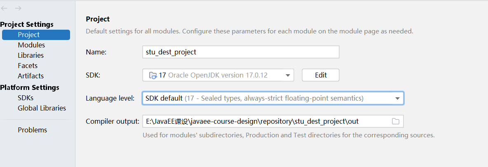
Task: Open the SDK dropdown arrow
Action: [287, 75]
